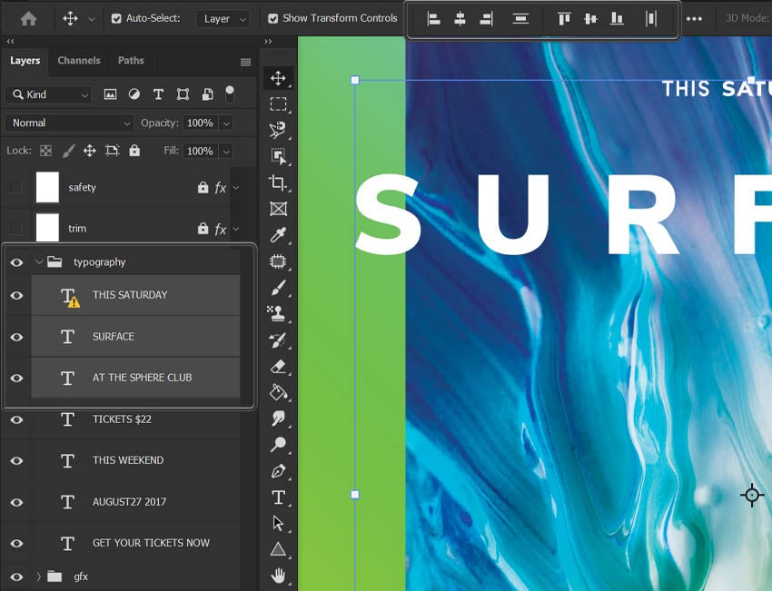Choose the Clone Stamp tool

(x=278, y=312)
